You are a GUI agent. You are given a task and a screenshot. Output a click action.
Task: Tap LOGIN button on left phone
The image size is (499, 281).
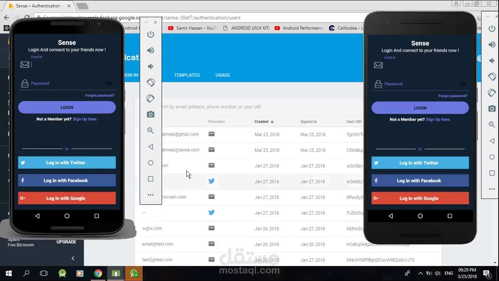pyautogui.click(x=67, y=107)
